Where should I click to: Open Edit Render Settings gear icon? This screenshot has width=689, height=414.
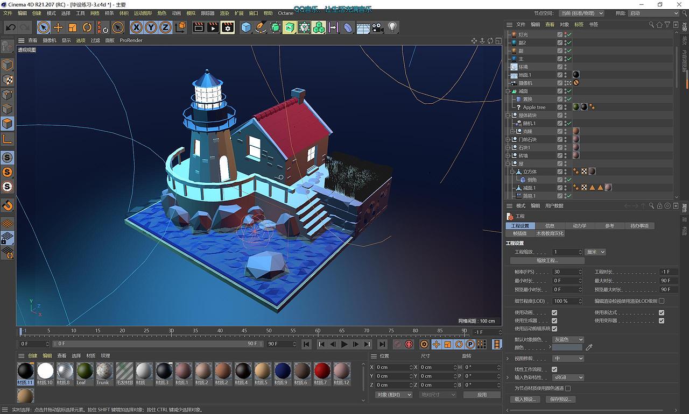[228, 27]
